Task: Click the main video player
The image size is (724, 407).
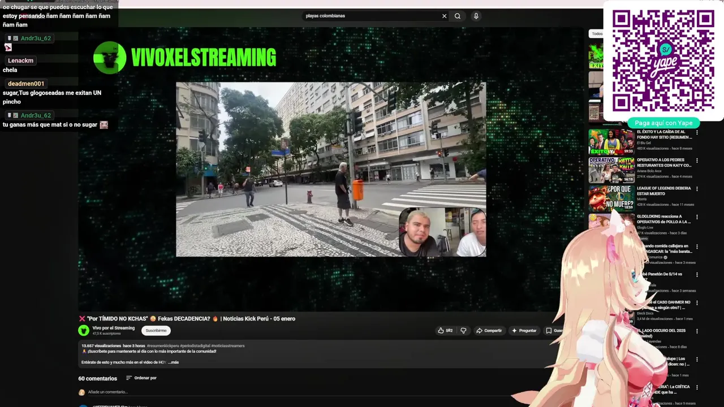Action: [331, 170]
